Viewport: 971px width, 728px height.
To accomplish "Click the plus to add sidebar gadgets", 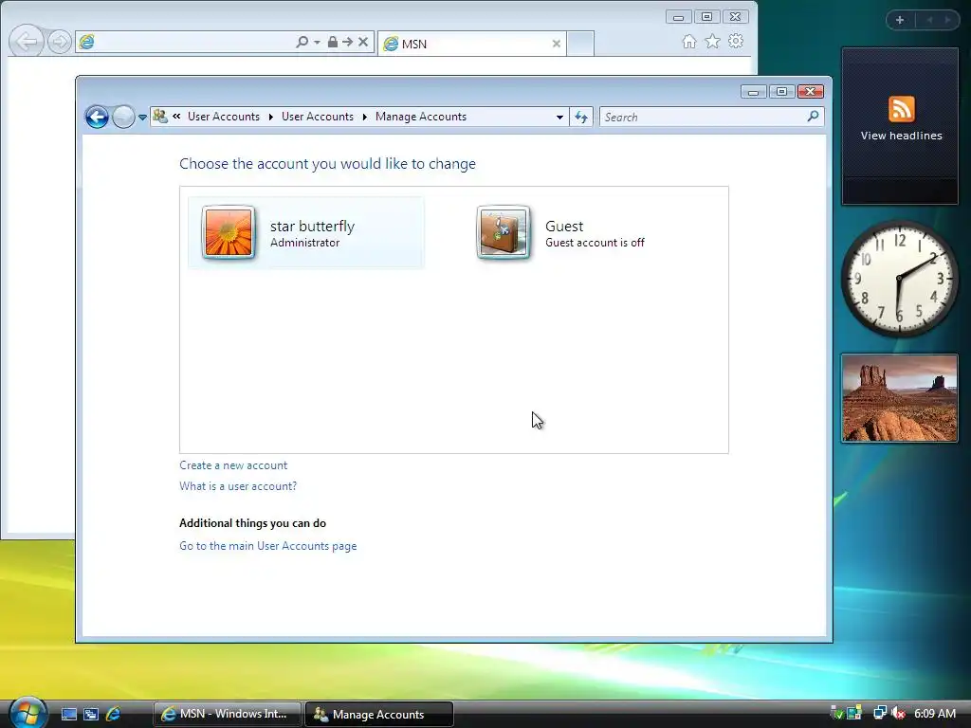I will pos(900,20).
